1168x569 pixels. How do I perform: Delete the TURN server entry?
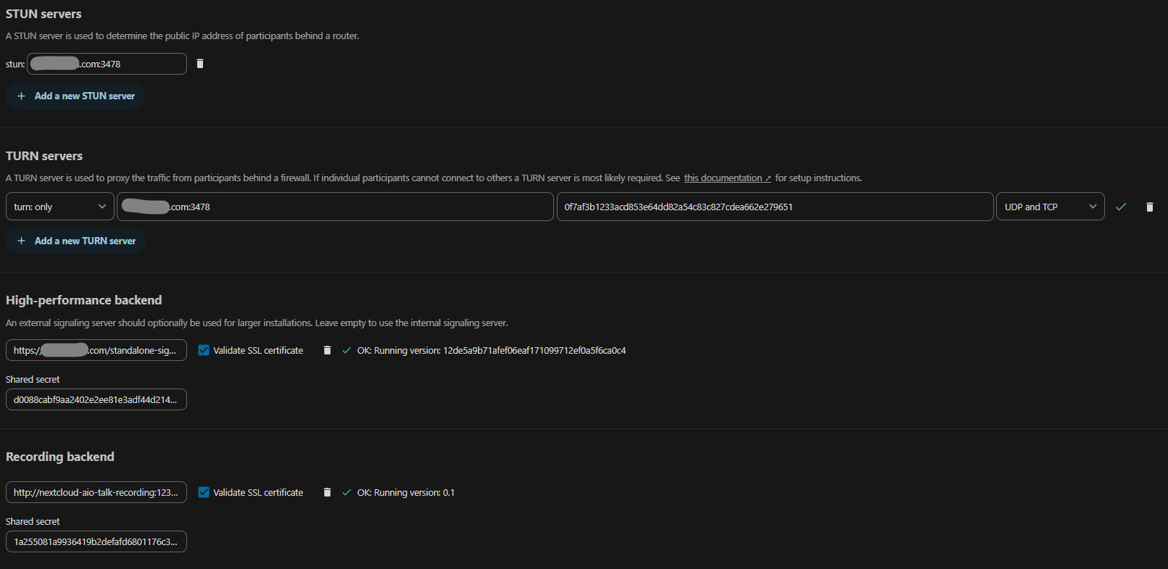1149,207
